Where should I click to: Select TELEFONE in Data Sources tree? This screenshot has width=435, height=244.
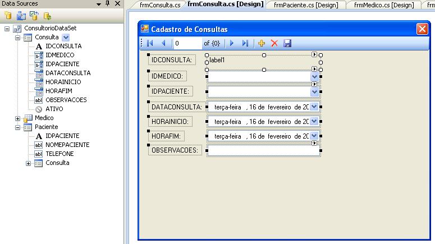pyautogui.click(x=59, y=154)
